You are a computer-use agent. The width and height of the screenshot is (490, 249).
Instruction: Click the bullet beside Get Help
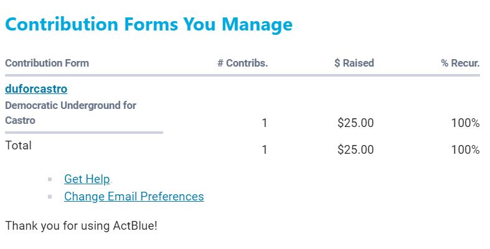[x=50, y=180]
